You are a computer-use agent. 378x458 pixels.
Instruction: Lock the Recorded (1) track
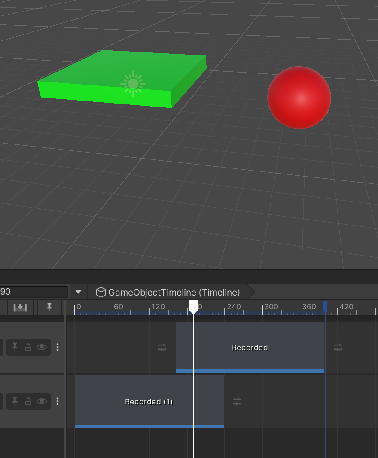(28, 401)
